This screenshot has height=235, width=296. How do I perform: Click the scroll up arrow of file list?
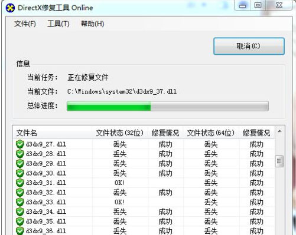coord(279,131)
